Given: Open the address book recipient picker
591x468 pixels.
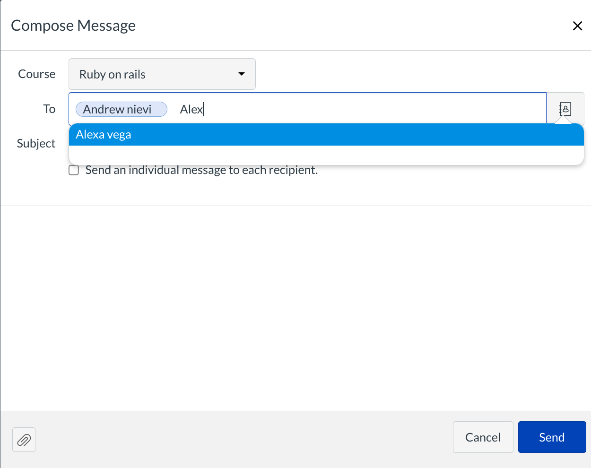Looking at the screenshot, I should click(x=565, y=109).
